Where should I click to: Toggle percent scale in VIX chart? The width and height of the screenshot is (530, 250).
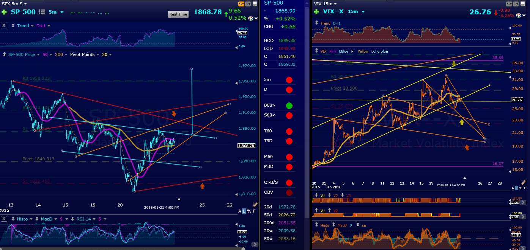[x=521, y=188]
